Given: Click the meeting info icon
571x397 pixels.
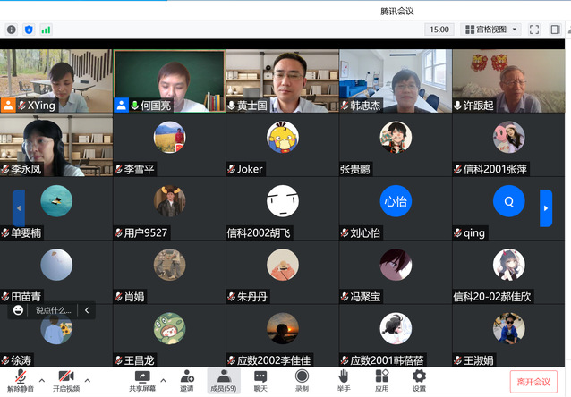Looking at the screenshot, I should coord(12,30).
